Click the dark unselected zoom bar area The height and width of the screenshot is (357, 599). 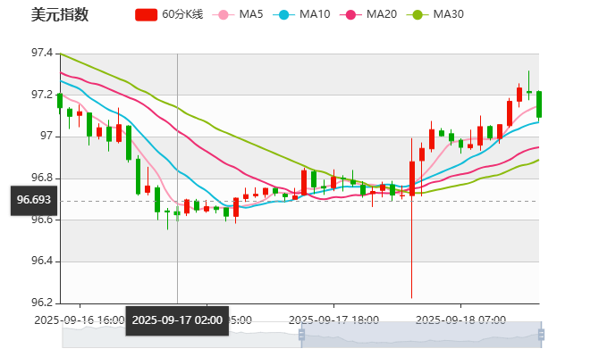(x=179, y=336)
